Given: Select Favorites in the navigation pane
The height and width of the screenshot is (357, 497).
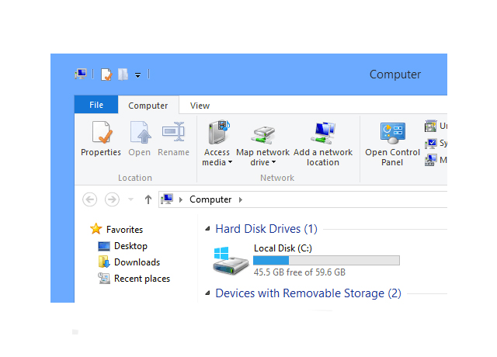Looking at the screenshot, I should coord(124,230).
